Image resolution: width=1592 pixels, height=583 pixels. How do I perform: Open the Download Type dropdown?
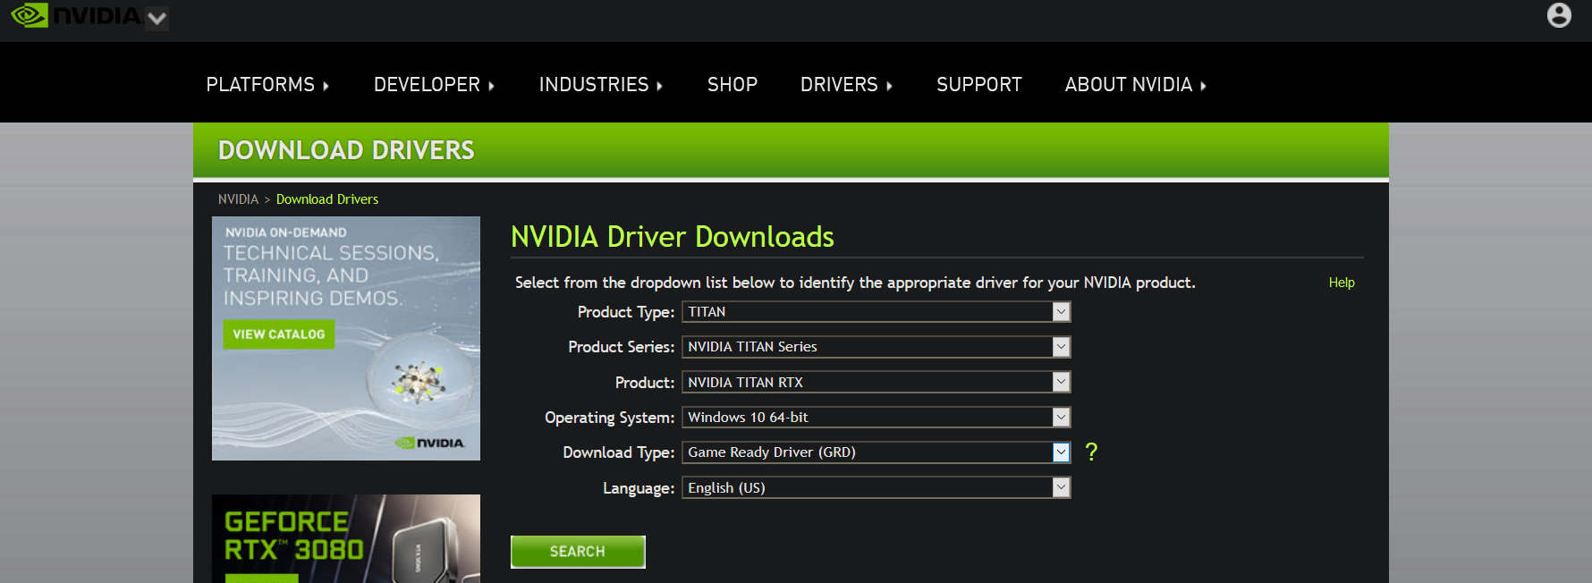point(876,452)
